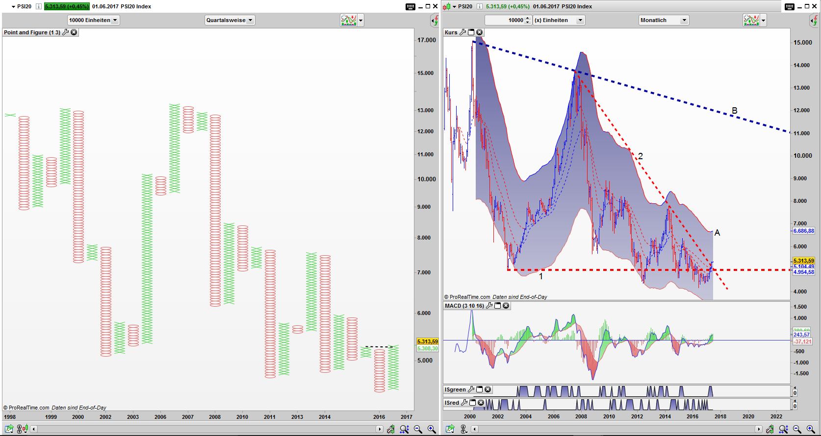The width and height of the screenshot is (821, 436).
Task: Click right chart zoom-area magnifier icon
Action: pos(784,429)
